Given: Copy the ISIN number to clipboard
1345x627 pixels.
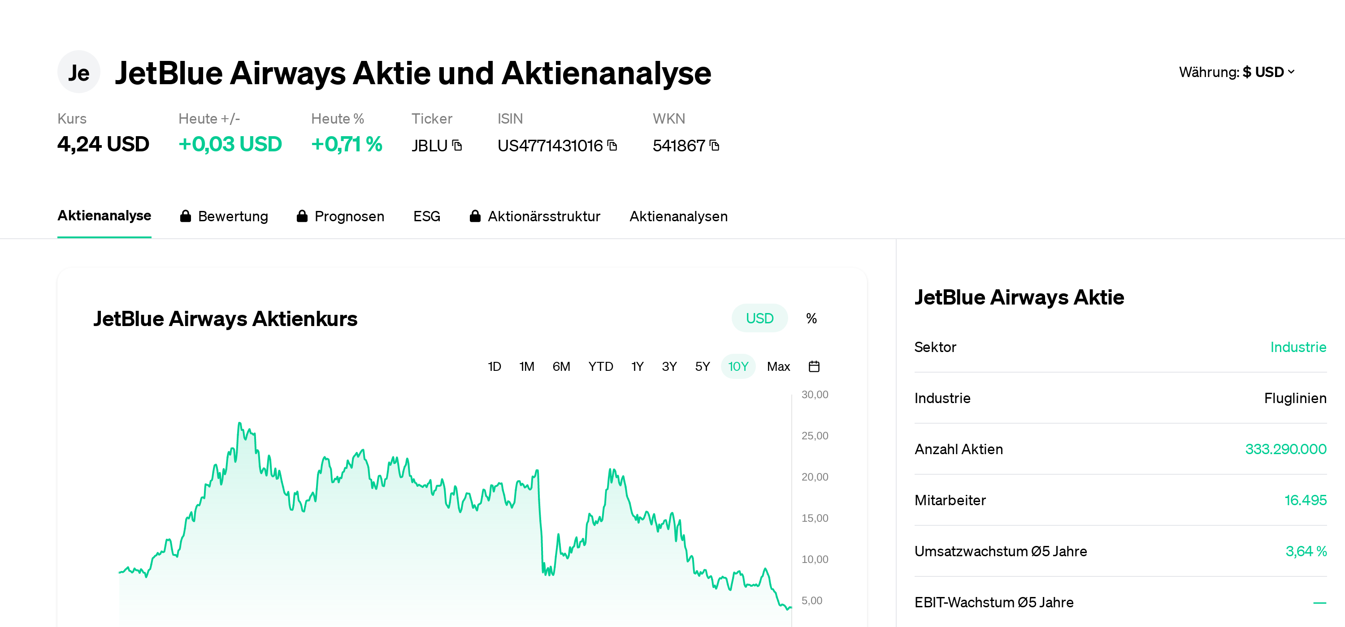Looking at the screenshot, I should tap(612, 146).
